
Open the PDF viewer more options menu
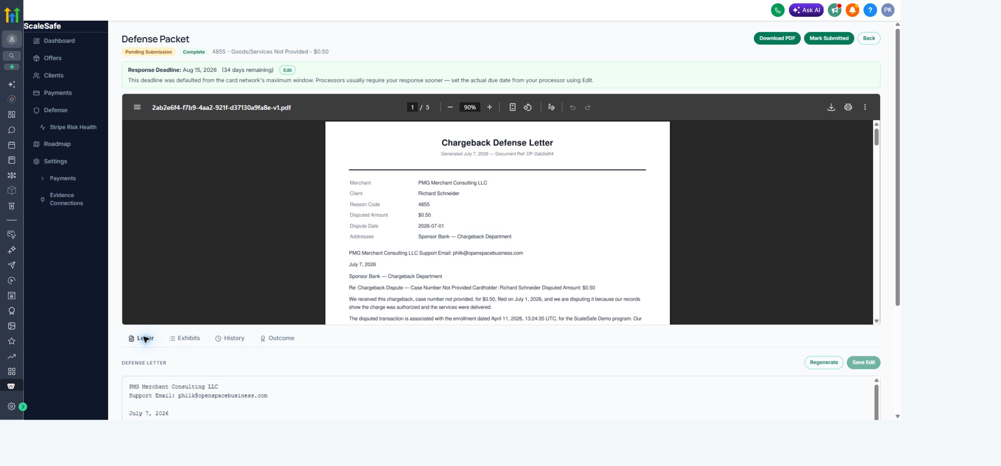point(865,107)
